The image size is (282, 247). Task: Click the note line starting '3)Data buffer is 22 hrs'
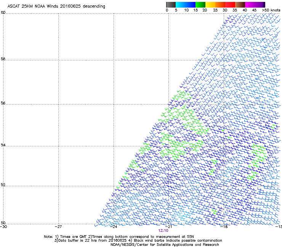click(x=138, y=241)
